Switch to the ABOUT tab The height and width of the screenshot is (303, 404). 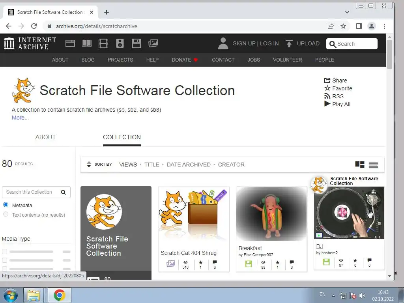[x=45, y=137]
